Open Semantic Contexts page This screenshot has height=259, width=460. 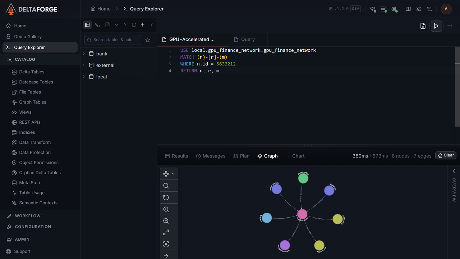tap(38, 203)
